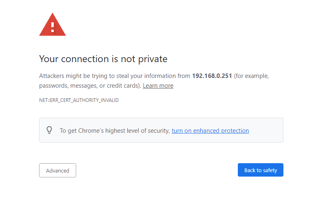The height and width of the screenshot is (218, 316).
Task: Click the word "security," in the tip box
Action: point(158,131)
